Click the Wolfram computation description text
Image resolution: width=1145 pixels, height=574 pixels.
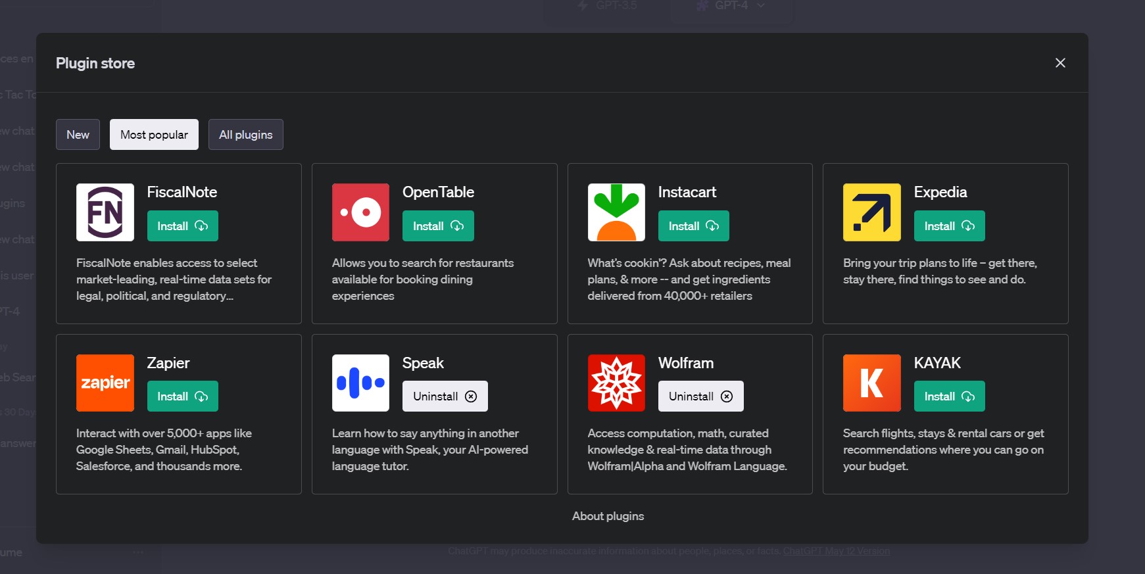tap(687, 450)
